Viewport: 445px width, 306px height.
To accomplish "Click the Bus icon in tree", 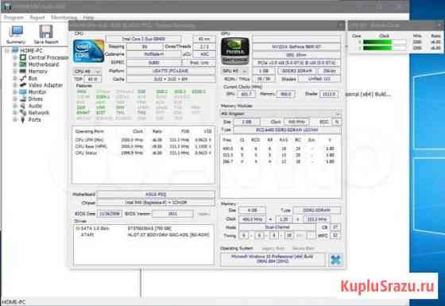I will [23, 78].
